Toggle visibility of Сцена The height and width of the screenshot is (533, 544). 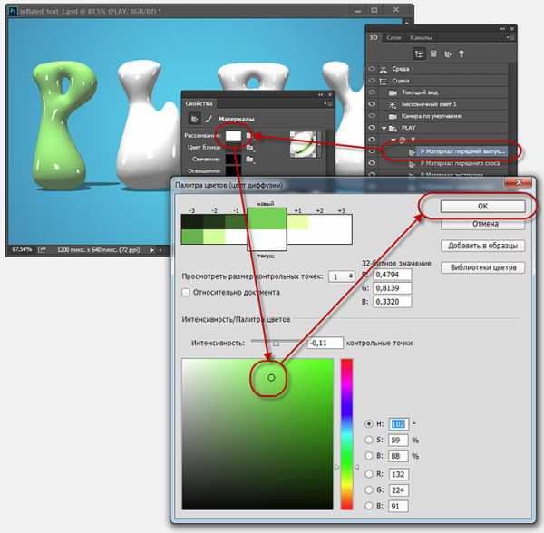372,81
